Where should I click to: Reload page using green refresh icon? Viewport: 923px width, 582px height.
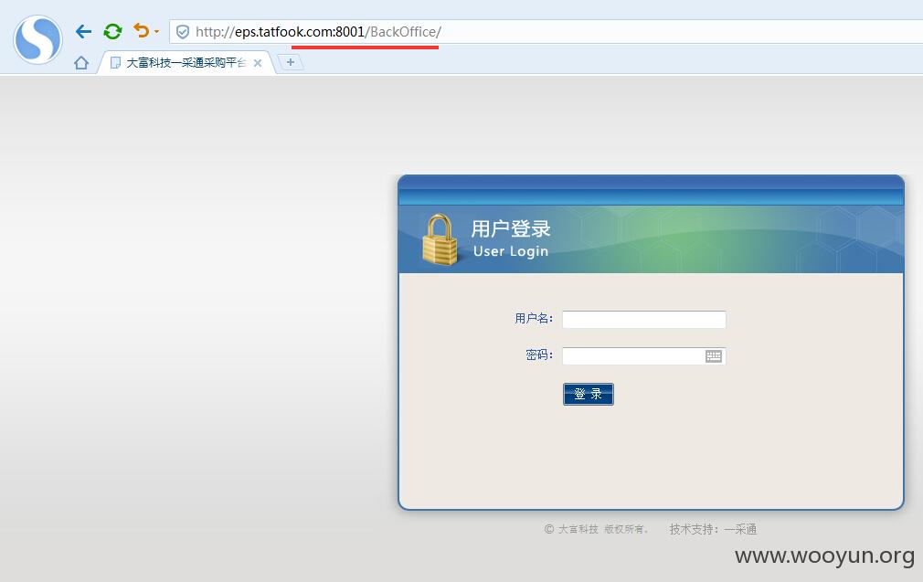click(112, 31)
